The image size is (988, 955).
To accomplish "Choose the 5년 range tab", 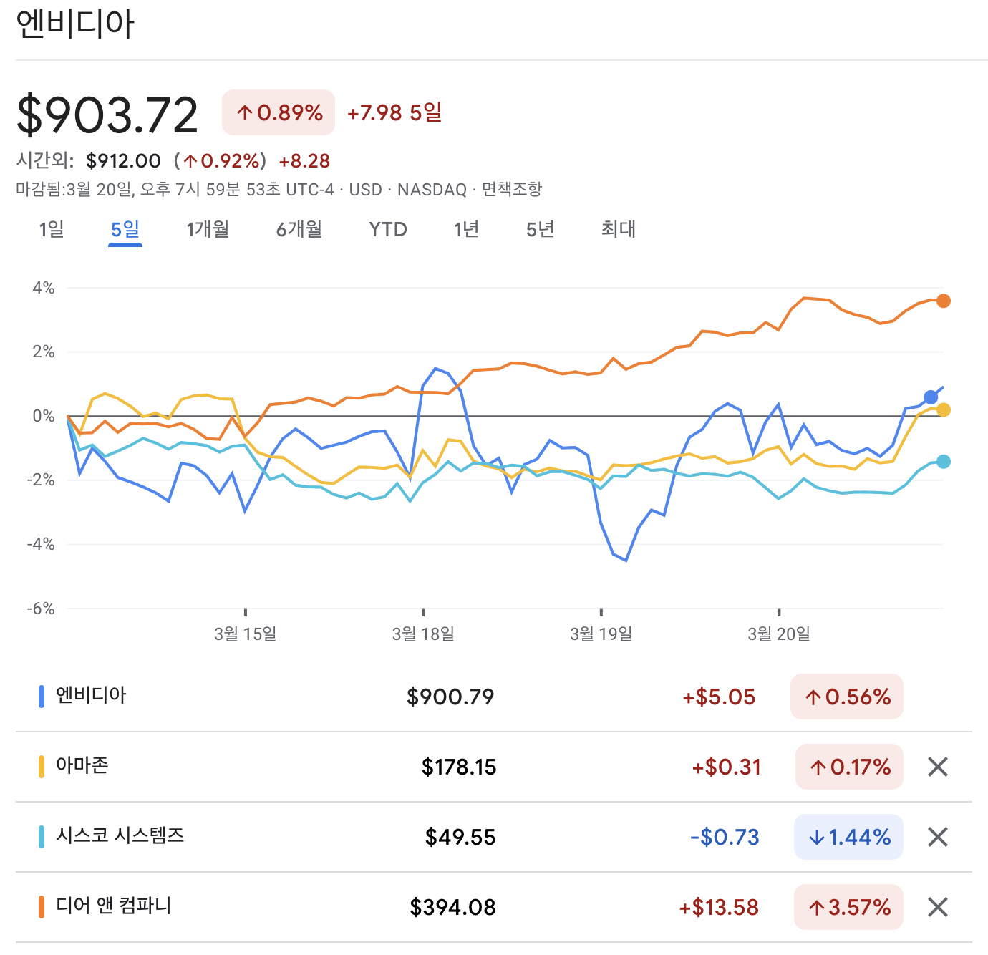I will [540, 229].
